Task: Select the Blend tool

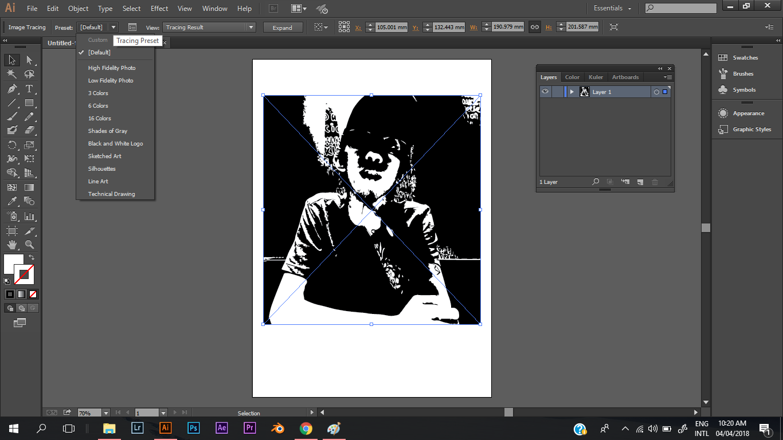Action: tap(29, 201)
